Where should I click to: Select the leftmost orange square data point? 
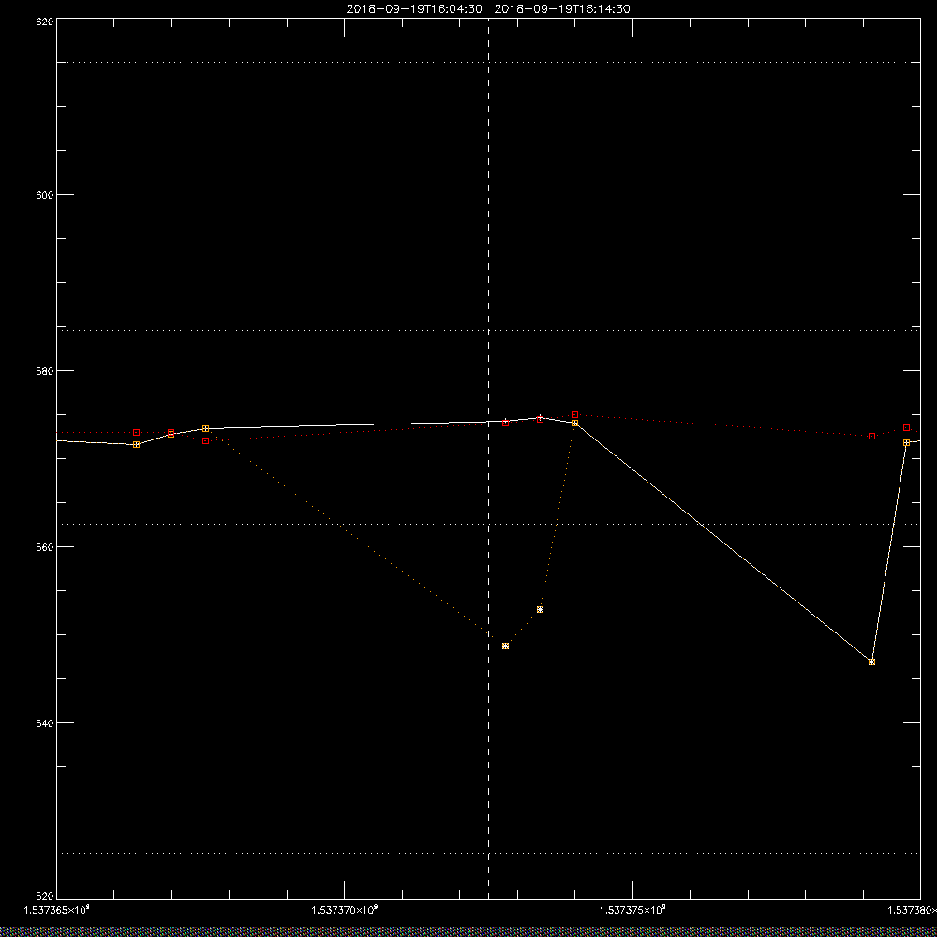[x=136, y=444]
